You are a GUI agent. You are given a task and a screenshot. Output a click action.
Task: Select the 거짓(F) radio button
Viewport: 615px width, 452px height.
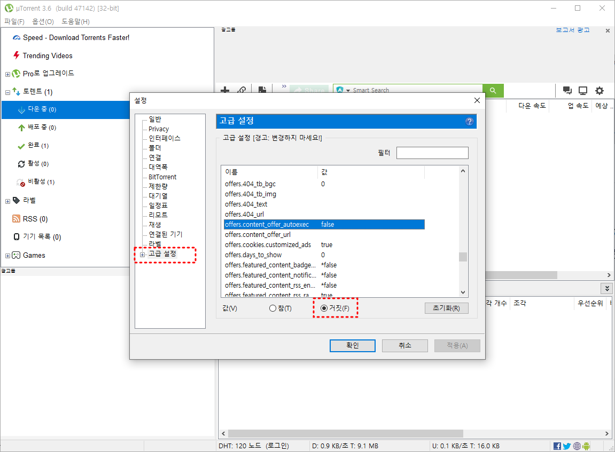tap(324, 308)
